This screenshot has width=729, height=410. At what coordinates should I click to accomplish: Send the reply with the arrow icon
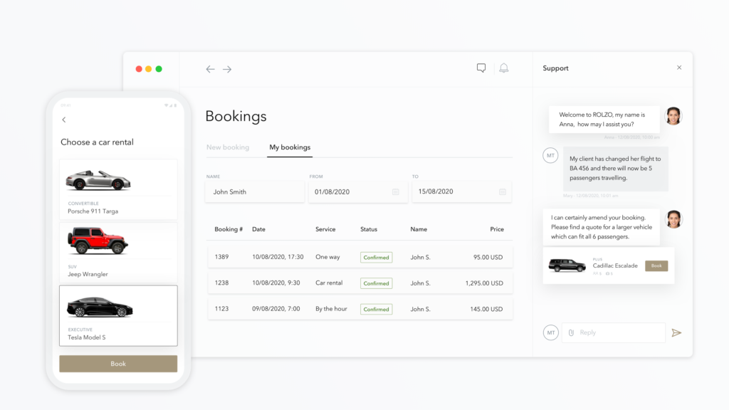(677, 332)
